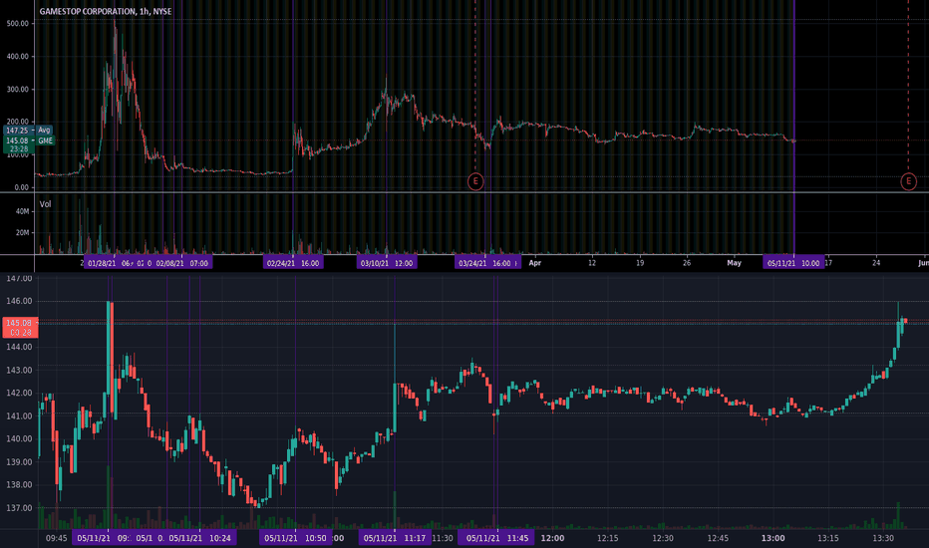
Task: Click the GME 145.08 price label
Action: [x=29, y=141]
